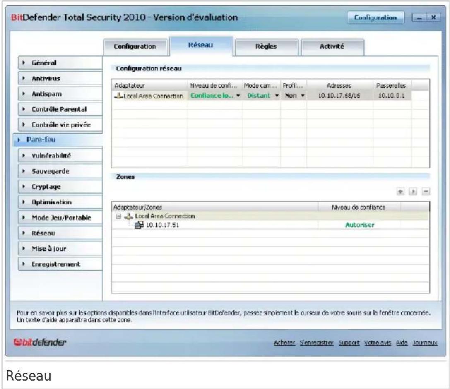
Task: Open the Cryptage sidebar section
Action: click(x=60, y=187)
